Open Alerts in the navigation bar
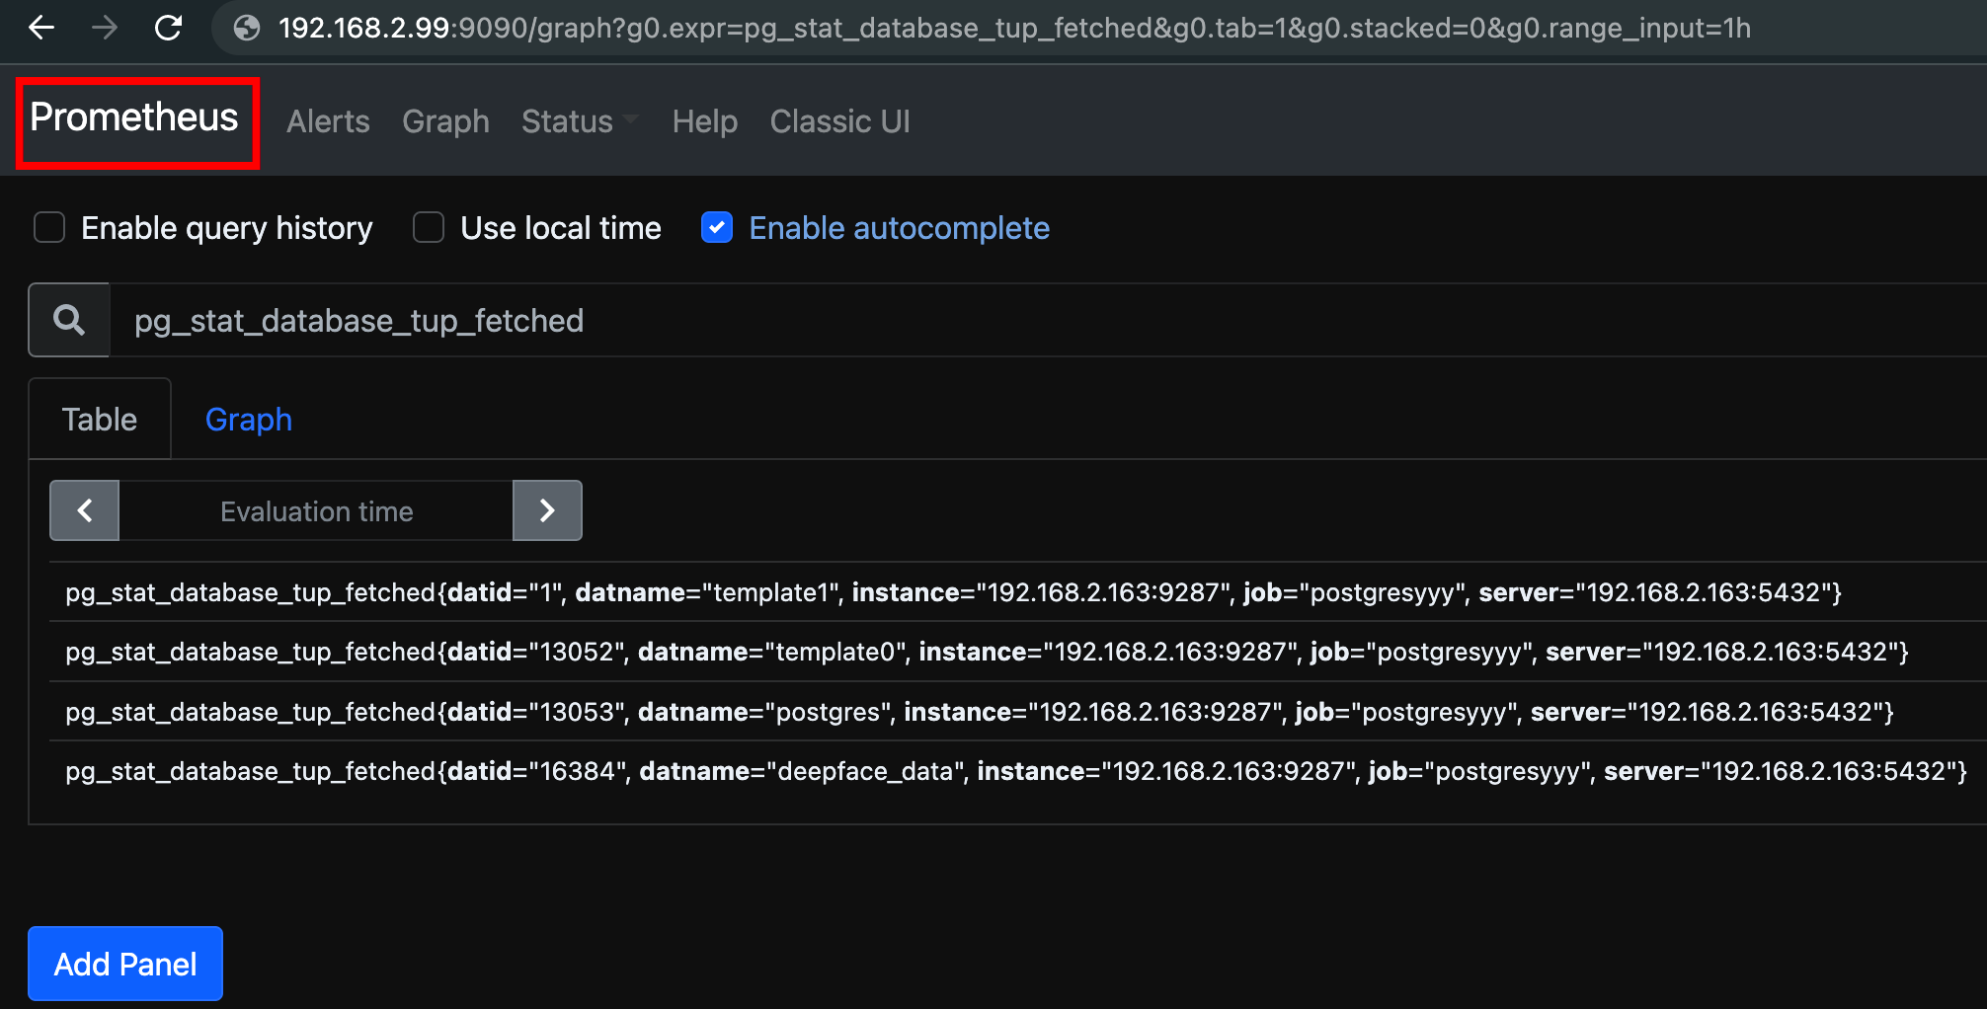The image size is (1987, 1009). 328,121
